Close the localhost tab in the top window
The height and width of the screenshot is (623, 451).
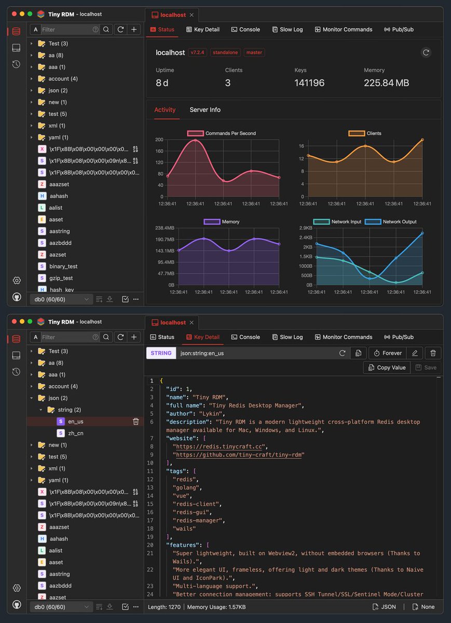(192, 15)
